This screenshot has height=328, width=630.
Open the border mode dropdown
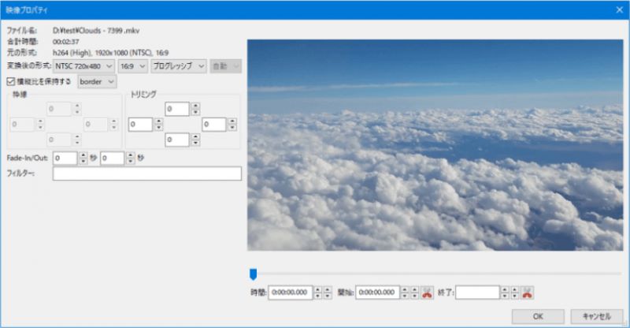[97, 81]
